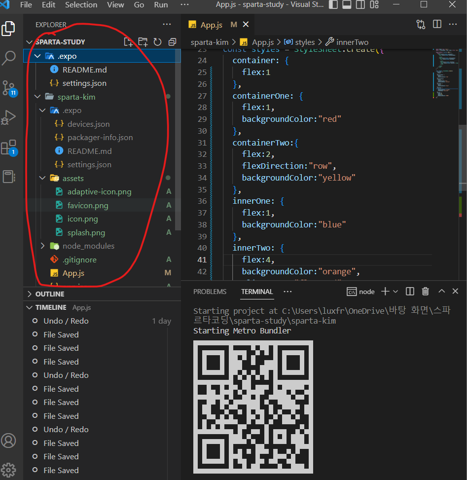Open the editor's More Actions ellipsis
467x480 pixels.
[453, 24]
